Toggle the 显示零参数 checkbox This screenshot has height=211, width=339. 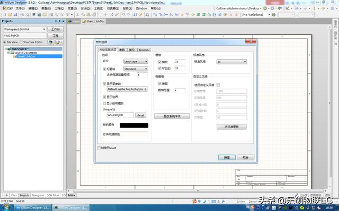point(104,84)
